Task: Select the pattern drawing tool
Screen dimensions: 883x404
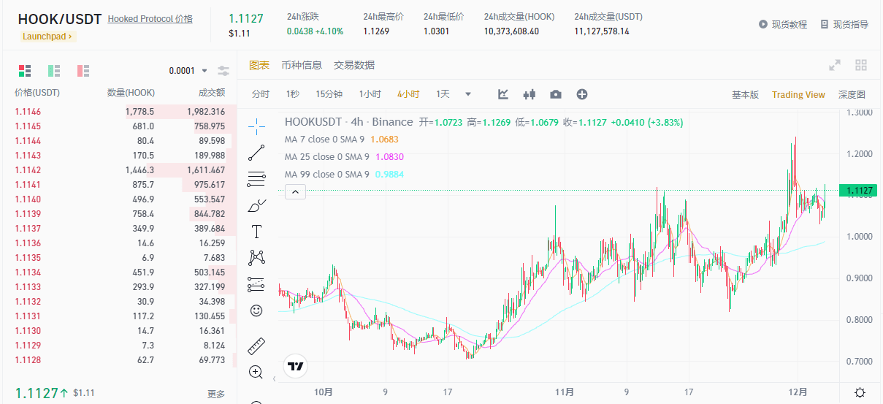Action: [256, 258]
